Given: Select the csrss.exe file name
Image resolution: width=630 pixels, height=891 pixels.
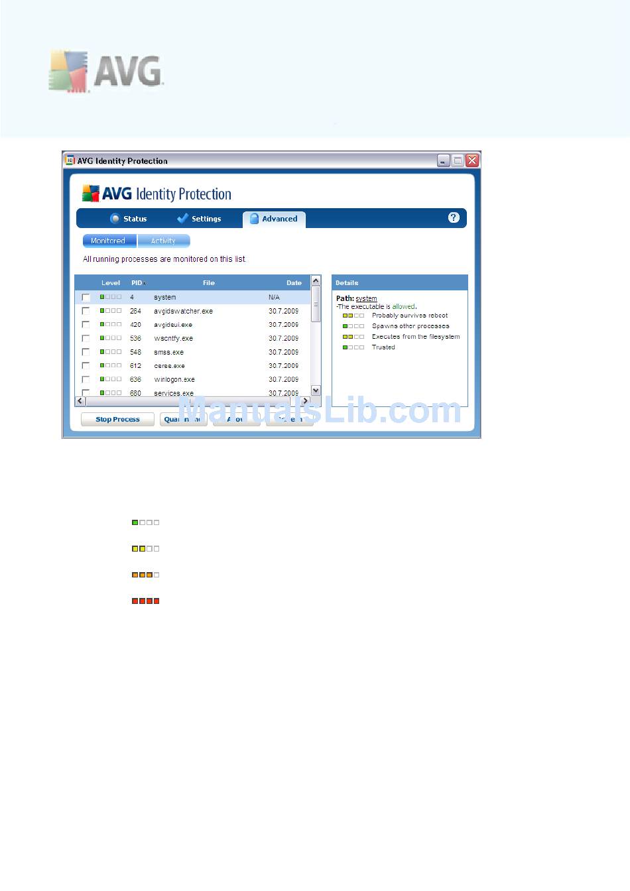Looking at the screenshot, I should click(170, 366).
